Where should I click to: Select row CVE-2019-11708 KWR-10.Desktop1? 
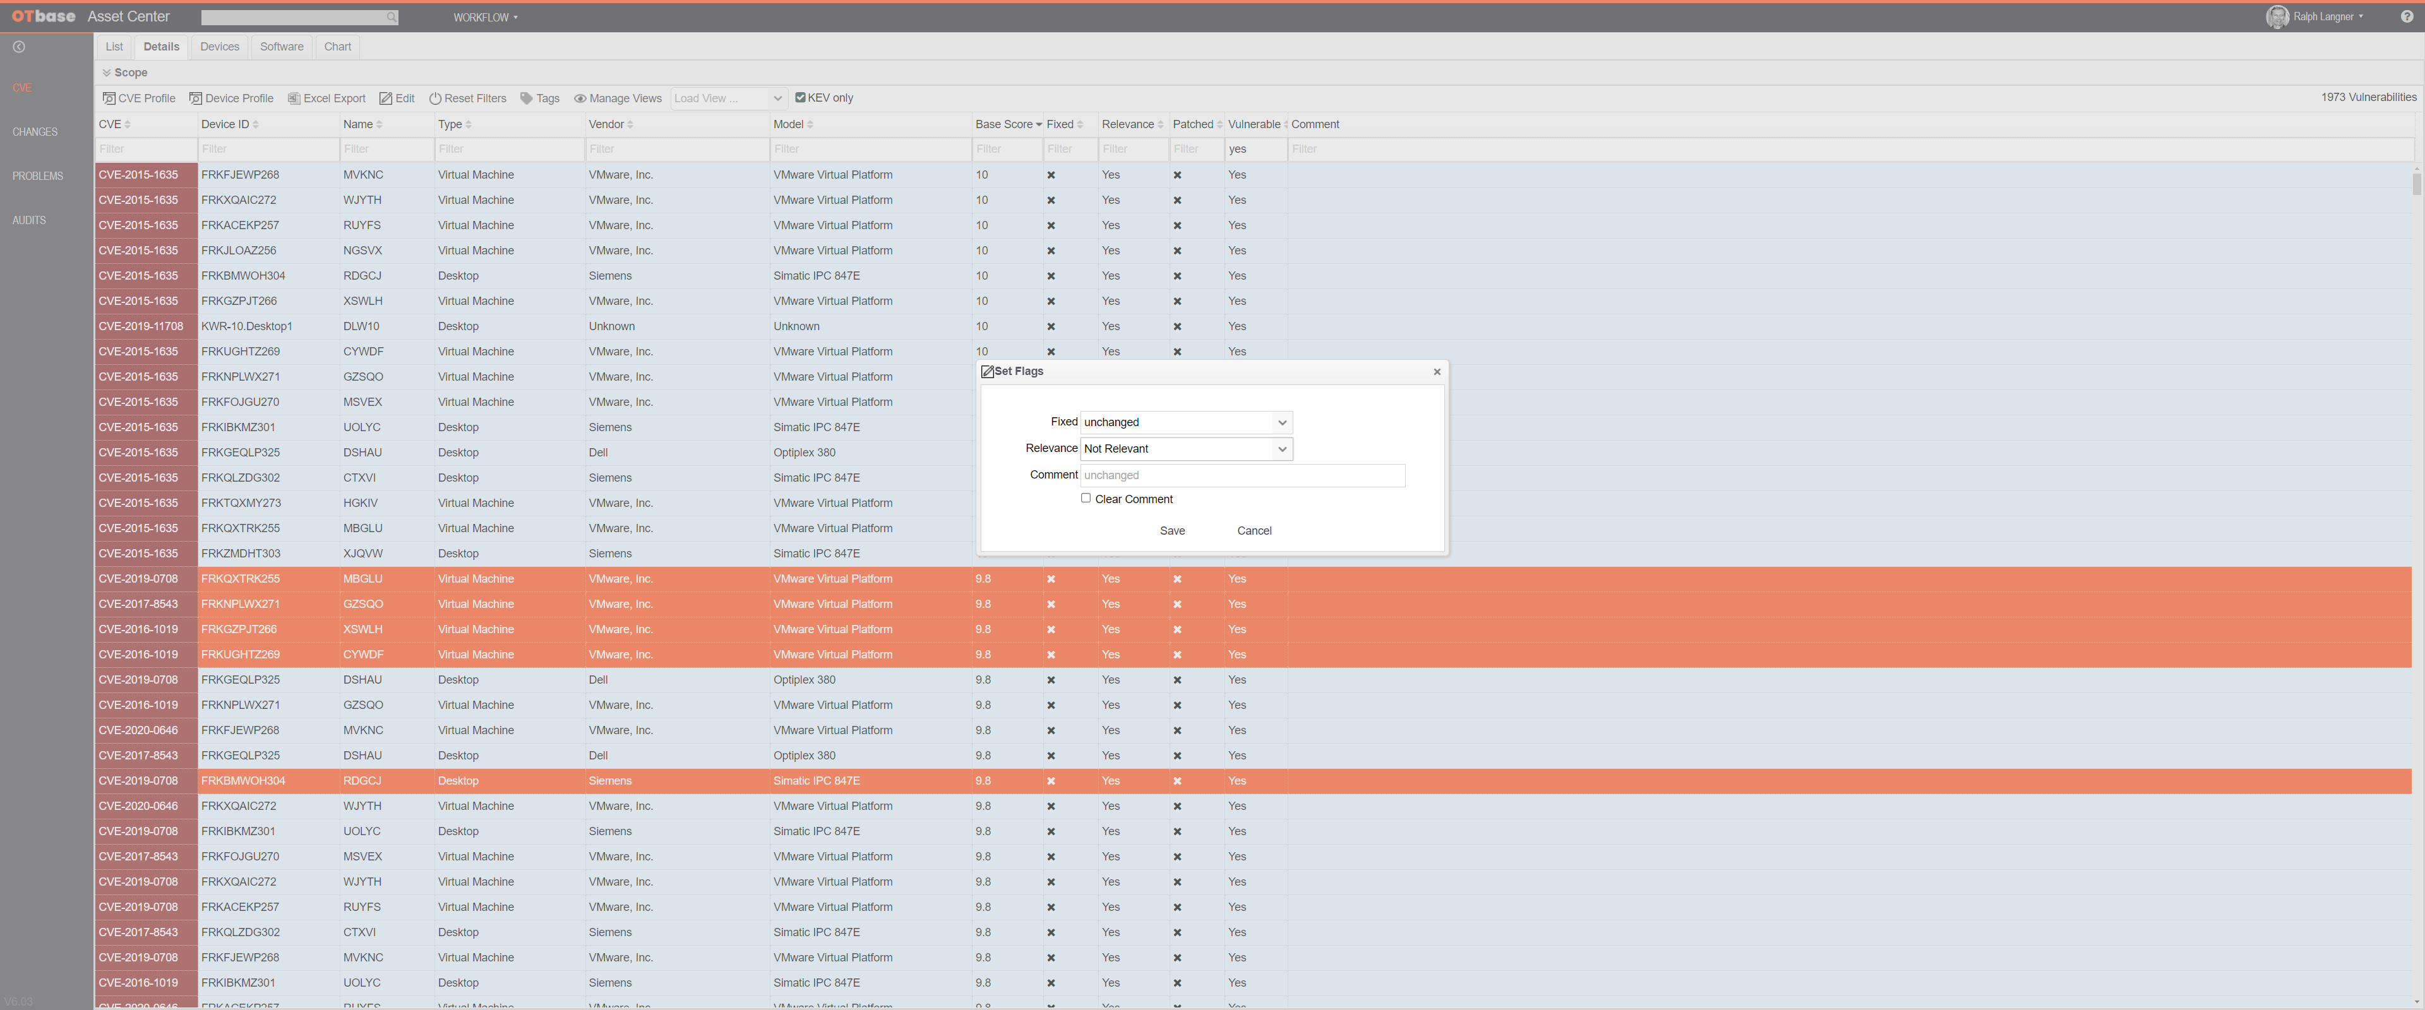(1253, 326)
